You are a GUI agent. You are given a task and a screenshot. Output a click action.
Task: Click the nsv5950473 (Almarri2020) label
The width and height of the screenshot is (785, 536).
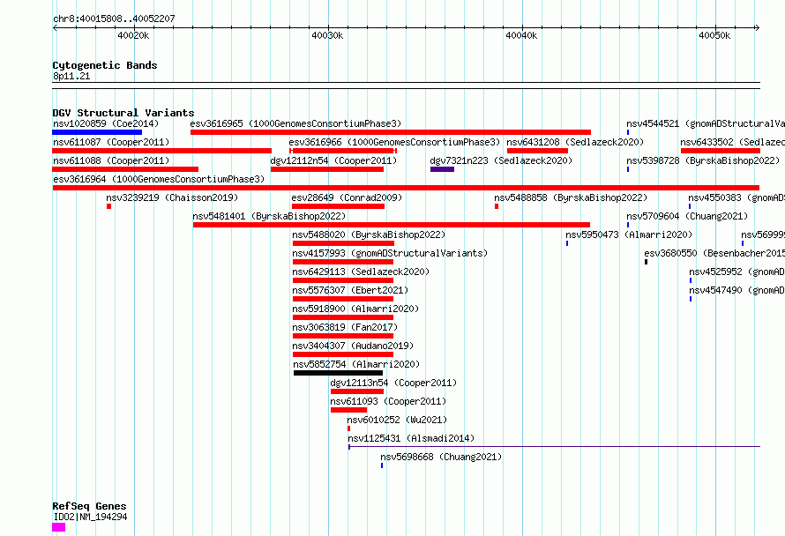point(629,234)
